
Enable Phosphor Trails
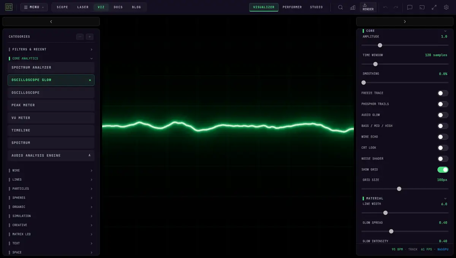(443, 104)
